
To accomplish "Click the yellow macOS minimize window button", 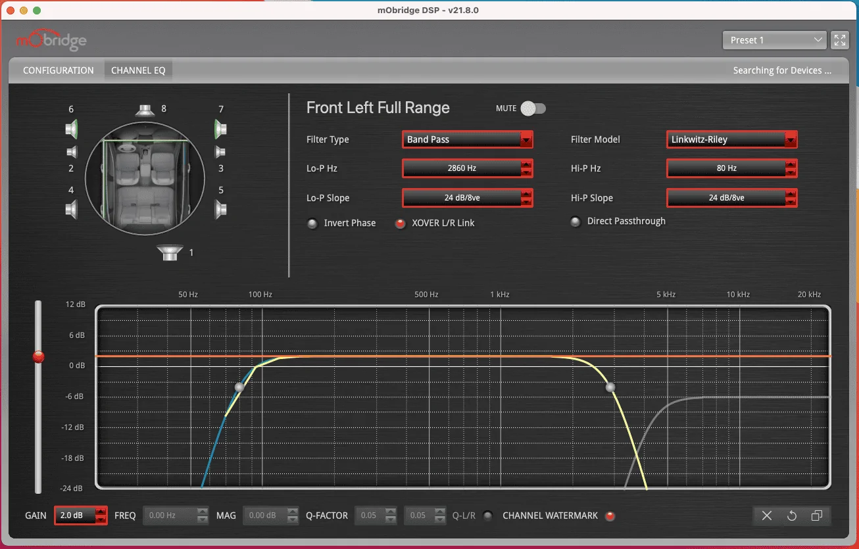I will (x=24, y=11).
